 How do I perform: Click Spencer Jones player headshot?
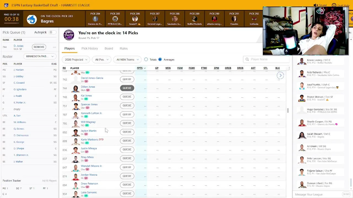(x=76, y=106)
